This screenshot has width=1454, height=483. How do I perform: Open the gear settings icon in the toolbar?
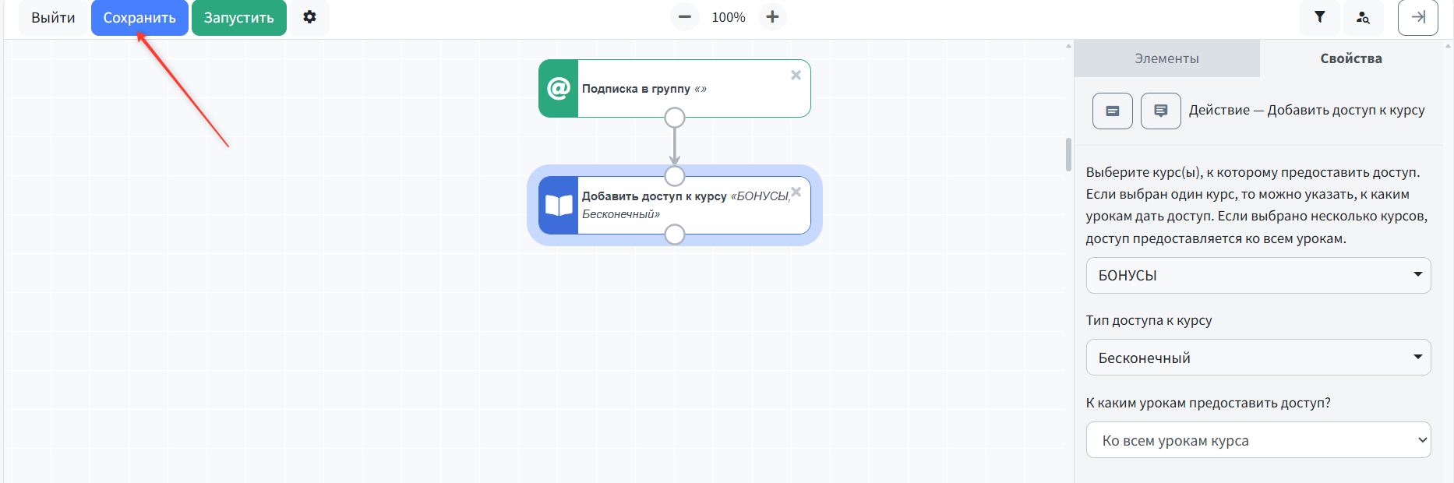309,17
